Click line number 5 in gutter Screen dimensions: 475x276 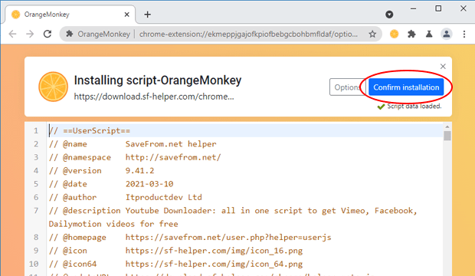36,184
